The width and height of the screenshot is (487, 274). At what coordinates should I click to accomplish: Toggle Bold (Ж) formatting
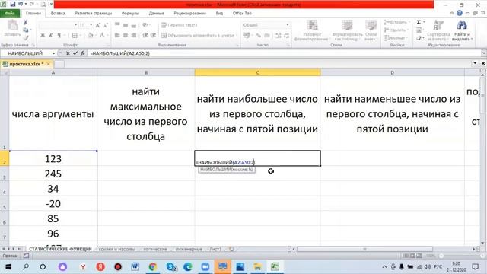pos(43,36)
